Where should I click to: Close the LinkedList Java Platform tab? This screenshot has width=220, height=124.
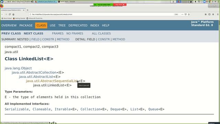point(24,10)
